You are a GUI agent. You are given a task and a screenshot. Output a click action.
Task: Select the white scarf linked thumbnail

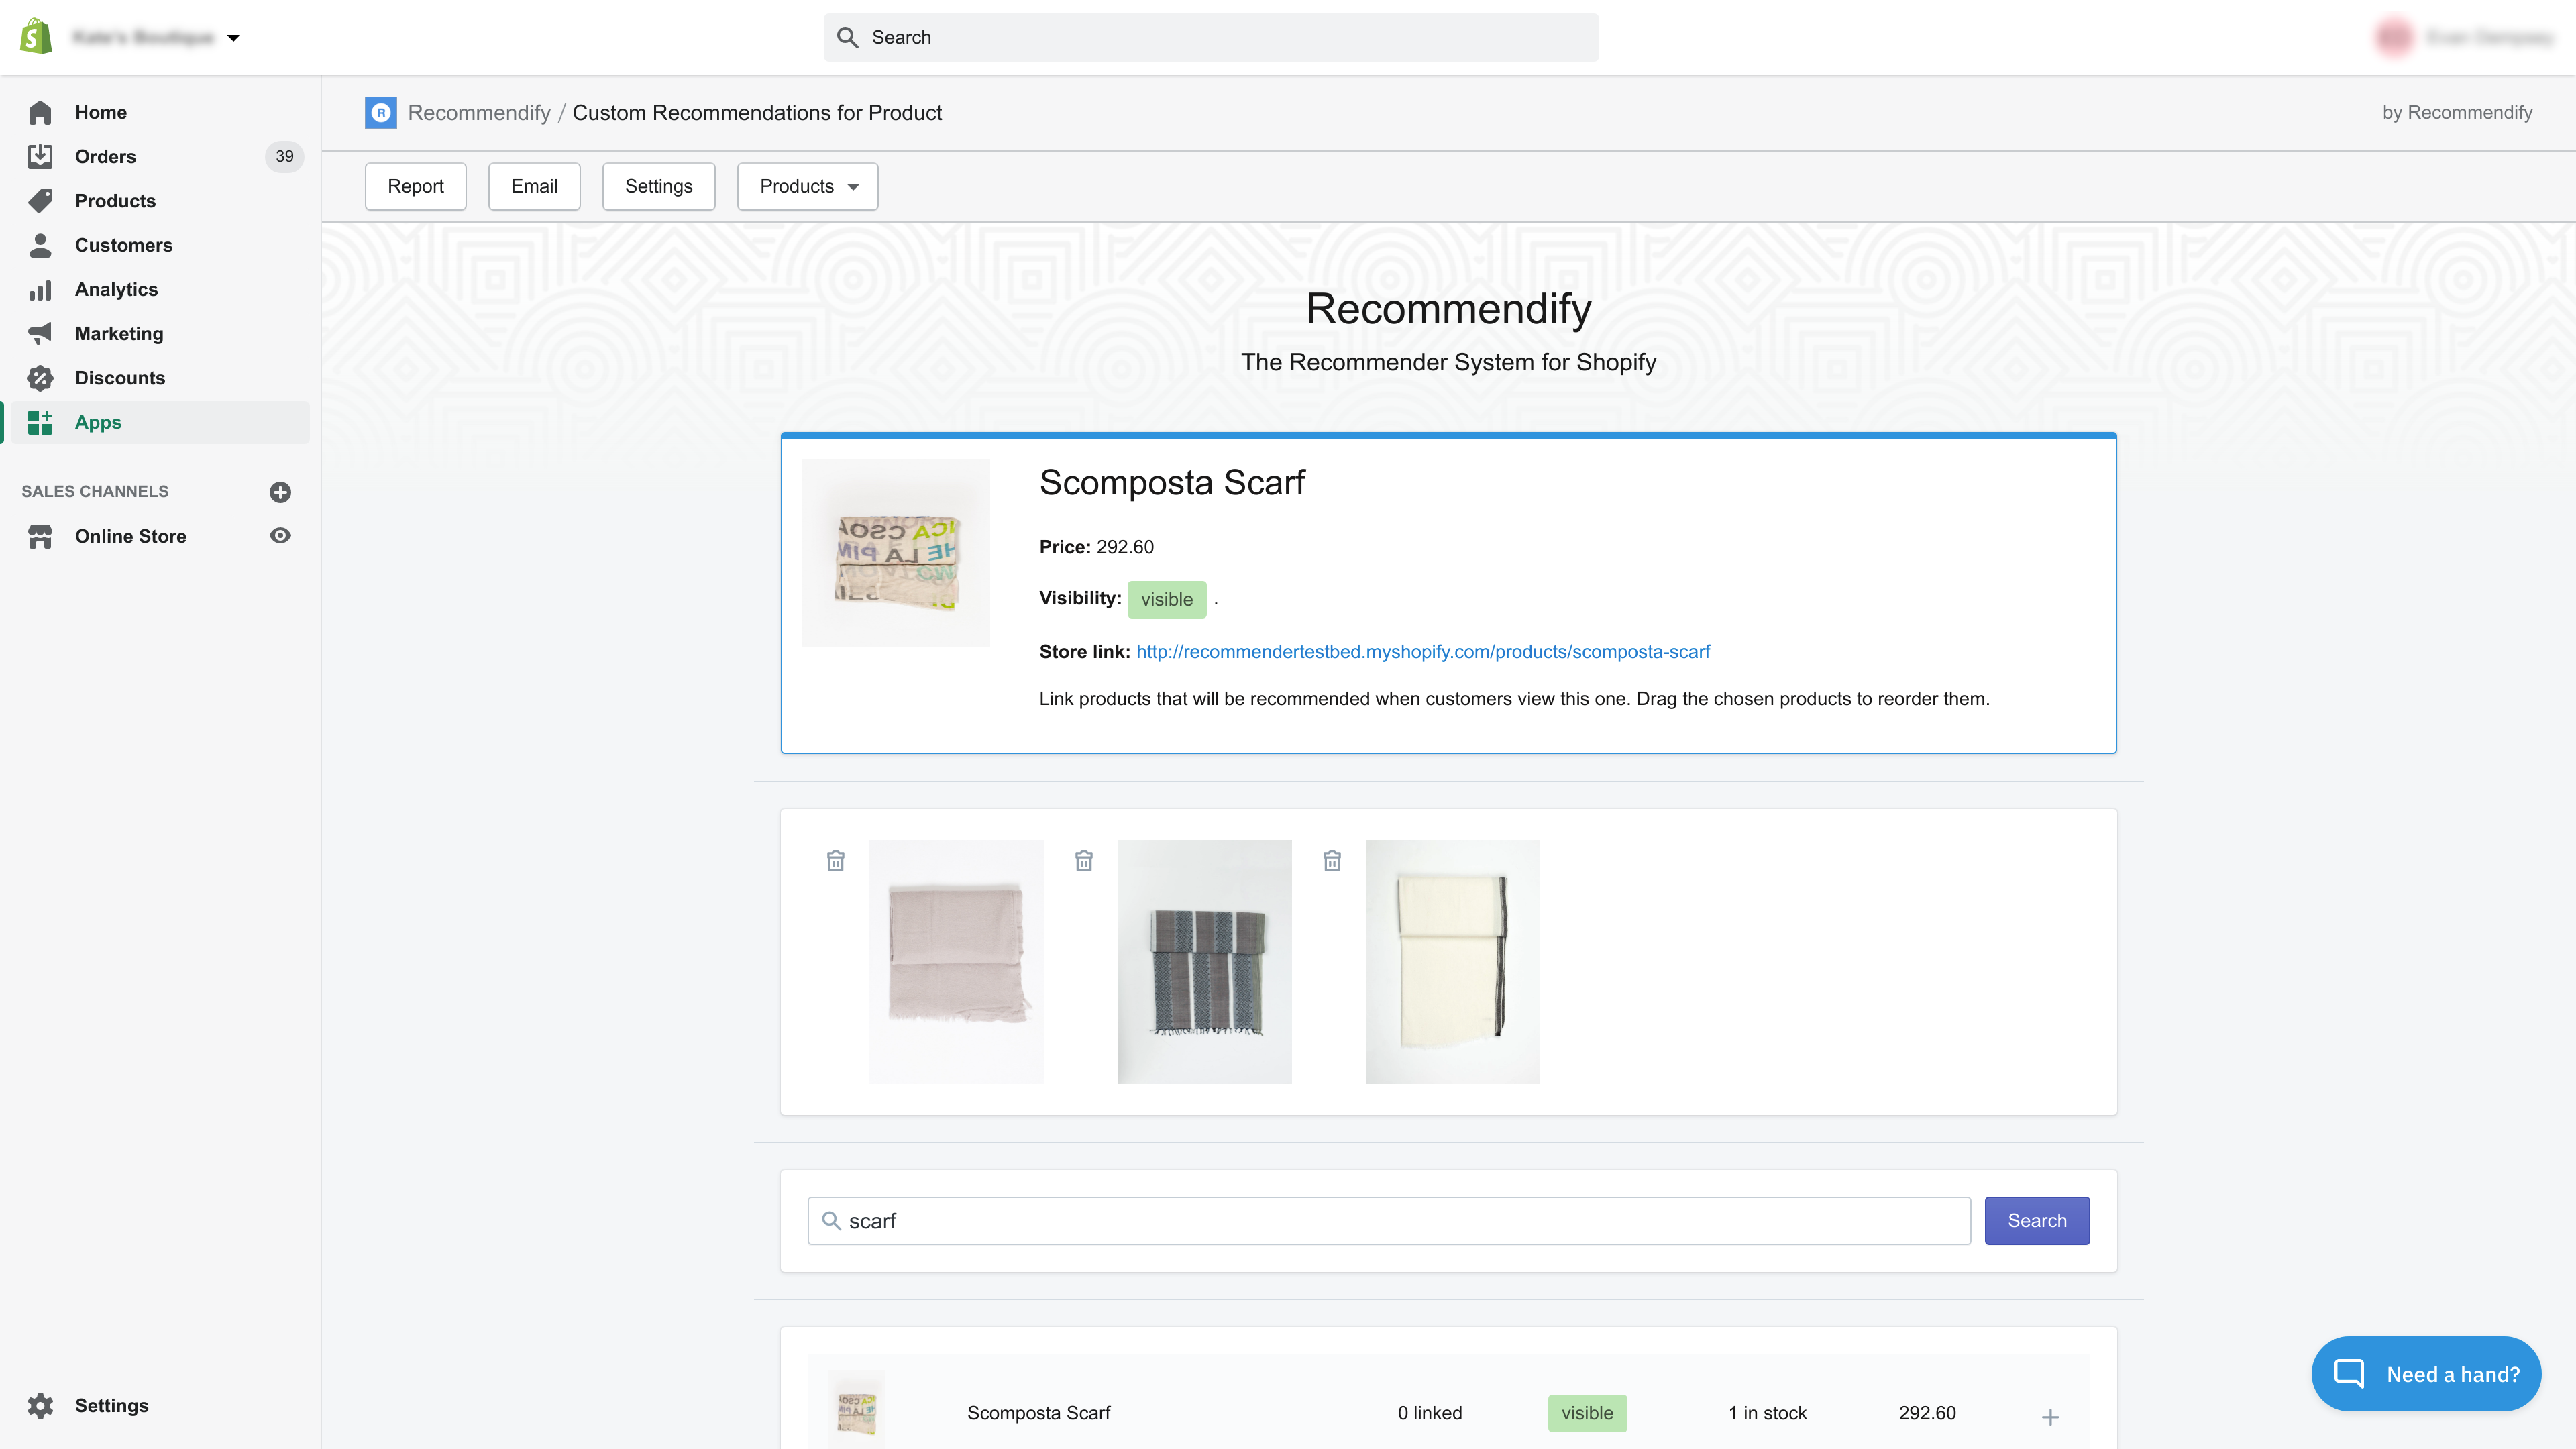pos(1452,961)
